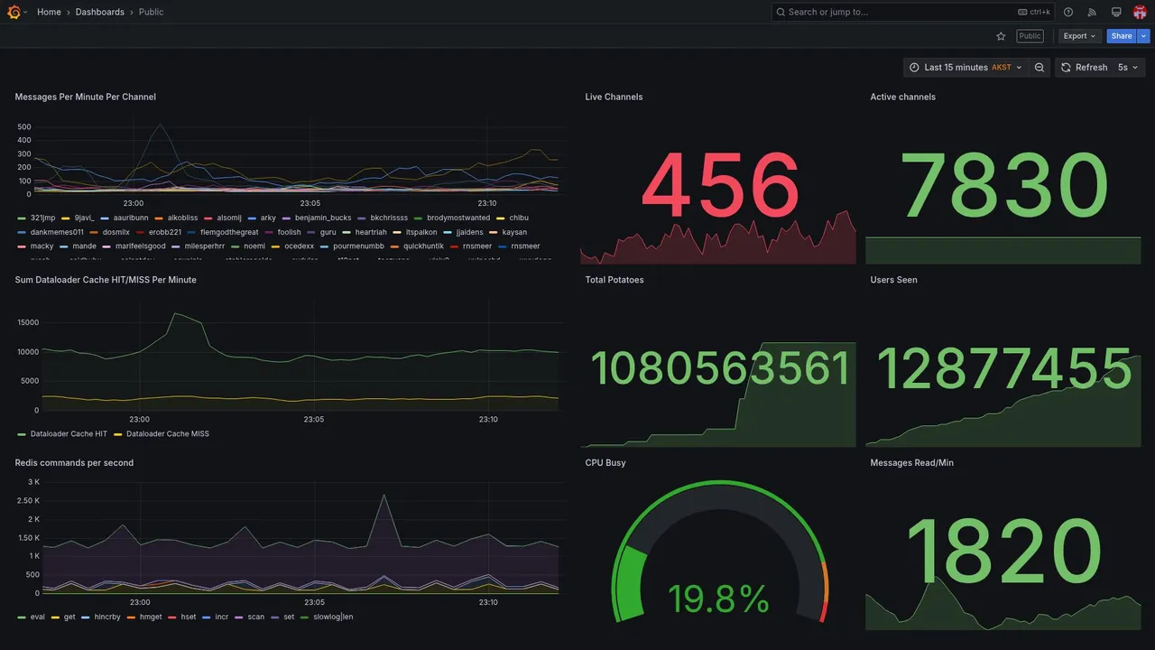This screenshot has width=1155, height=650.
Task: Open the user profile avatar
Action: (1140, 12)
